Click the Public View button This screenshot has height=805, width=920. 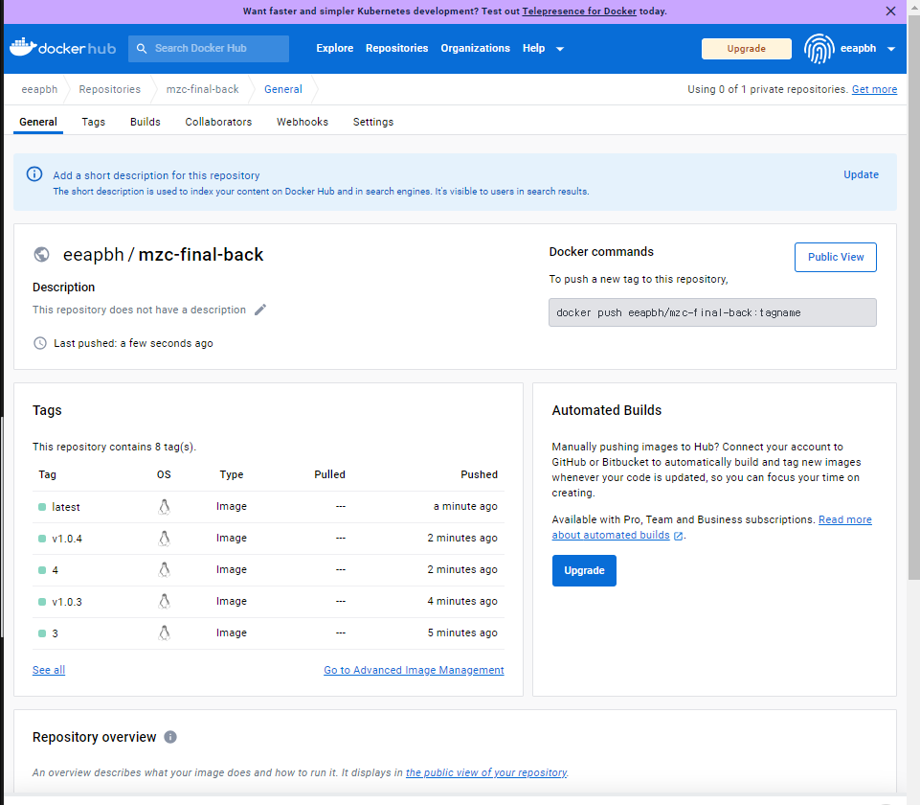836,257
